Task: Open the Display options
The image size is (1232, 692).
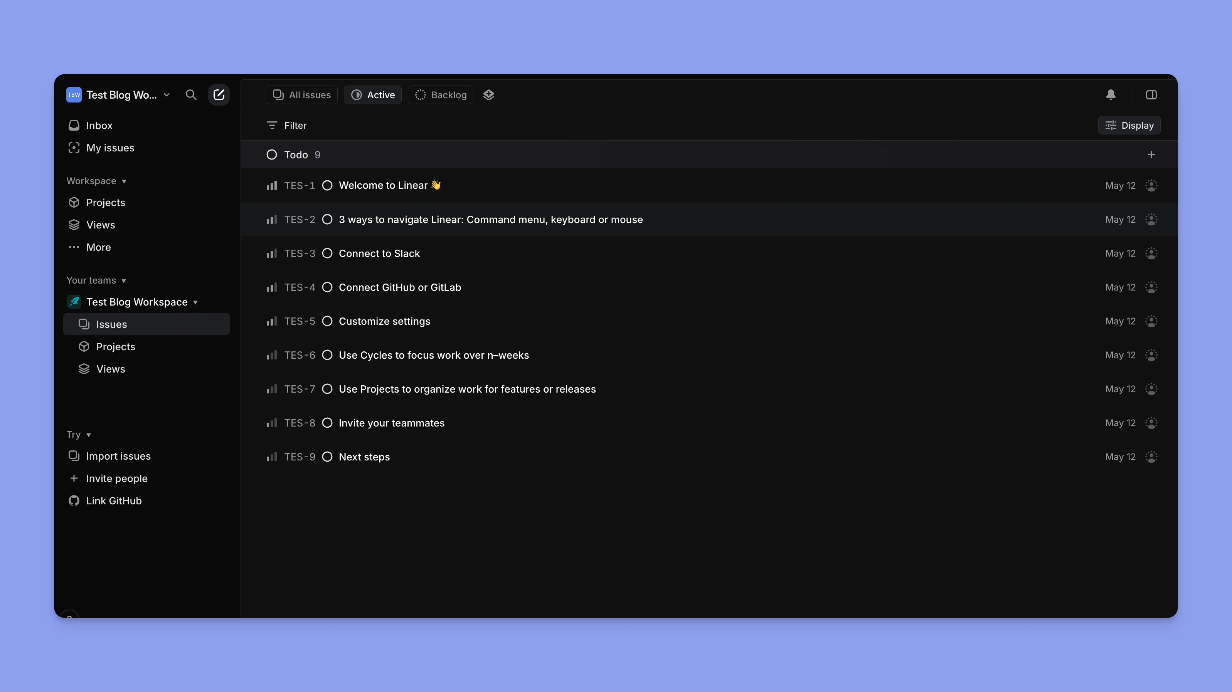Action: [1129, 125]
